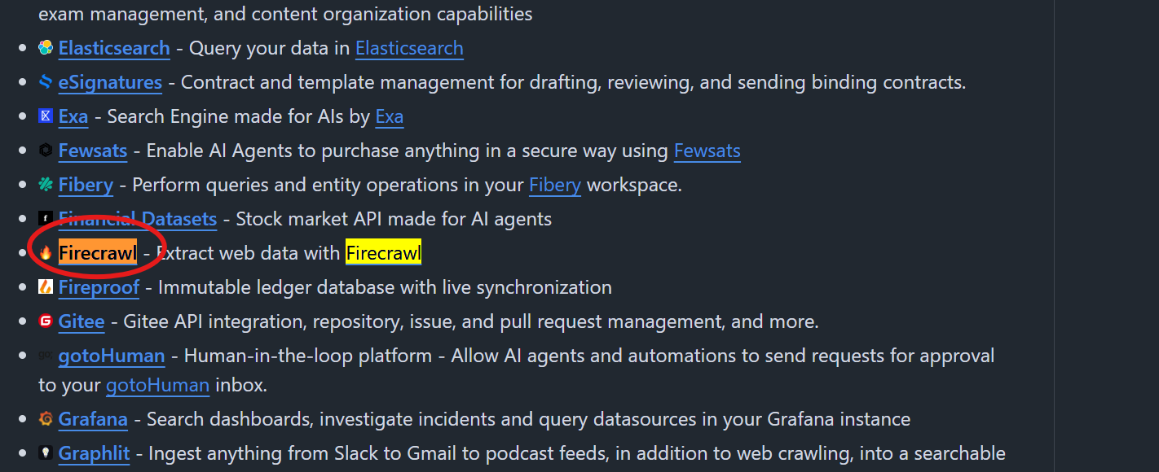Click the gotoHuman logo icon

click(46, 355)
